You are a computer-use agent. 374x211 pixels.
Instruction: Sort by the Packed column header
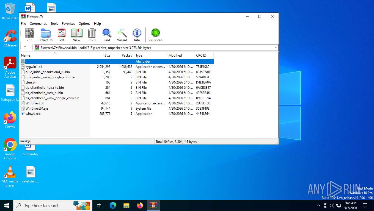pos(123,55)
